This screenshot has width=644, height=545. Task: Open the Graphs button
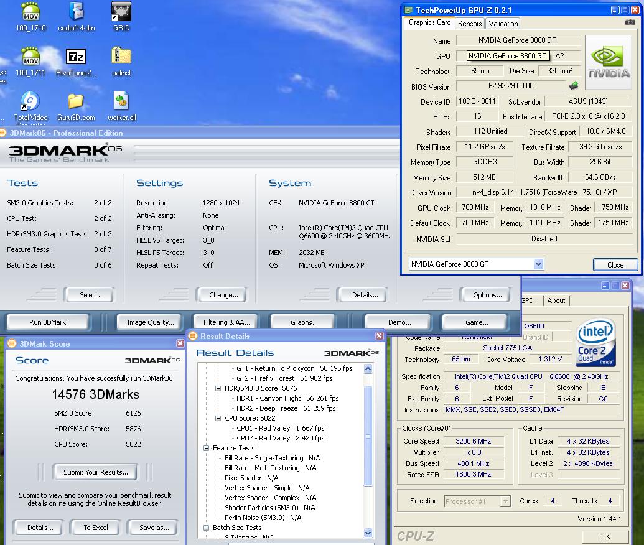[304, 322]
